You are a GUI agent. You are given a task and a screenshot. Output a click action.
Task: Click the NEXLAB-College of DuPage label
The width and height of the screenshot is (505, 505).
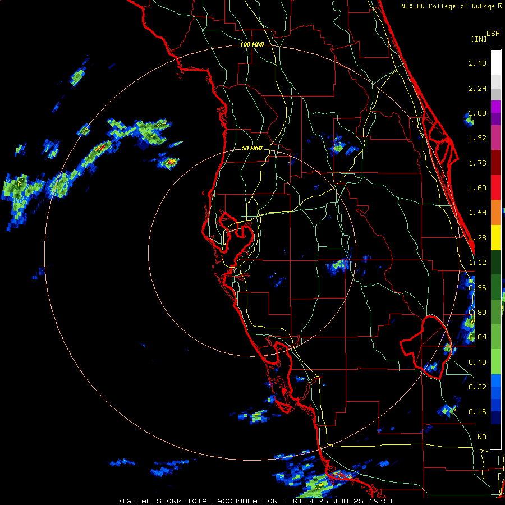coord(449,6)
